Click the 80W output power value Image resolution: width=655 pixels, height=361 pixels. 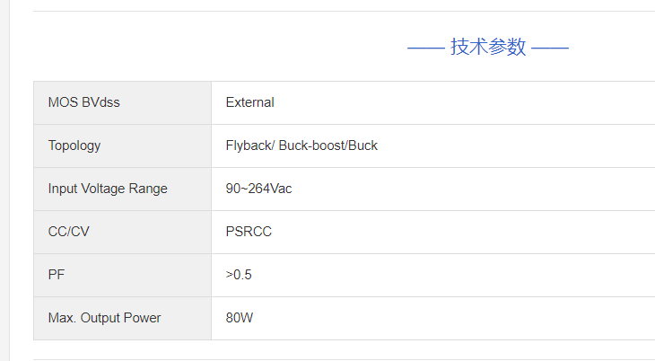[240, 318]
